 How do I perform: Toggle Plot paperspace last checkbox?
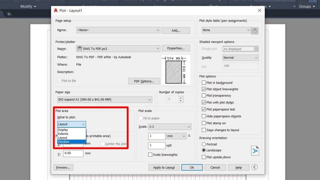click(204, 109)
